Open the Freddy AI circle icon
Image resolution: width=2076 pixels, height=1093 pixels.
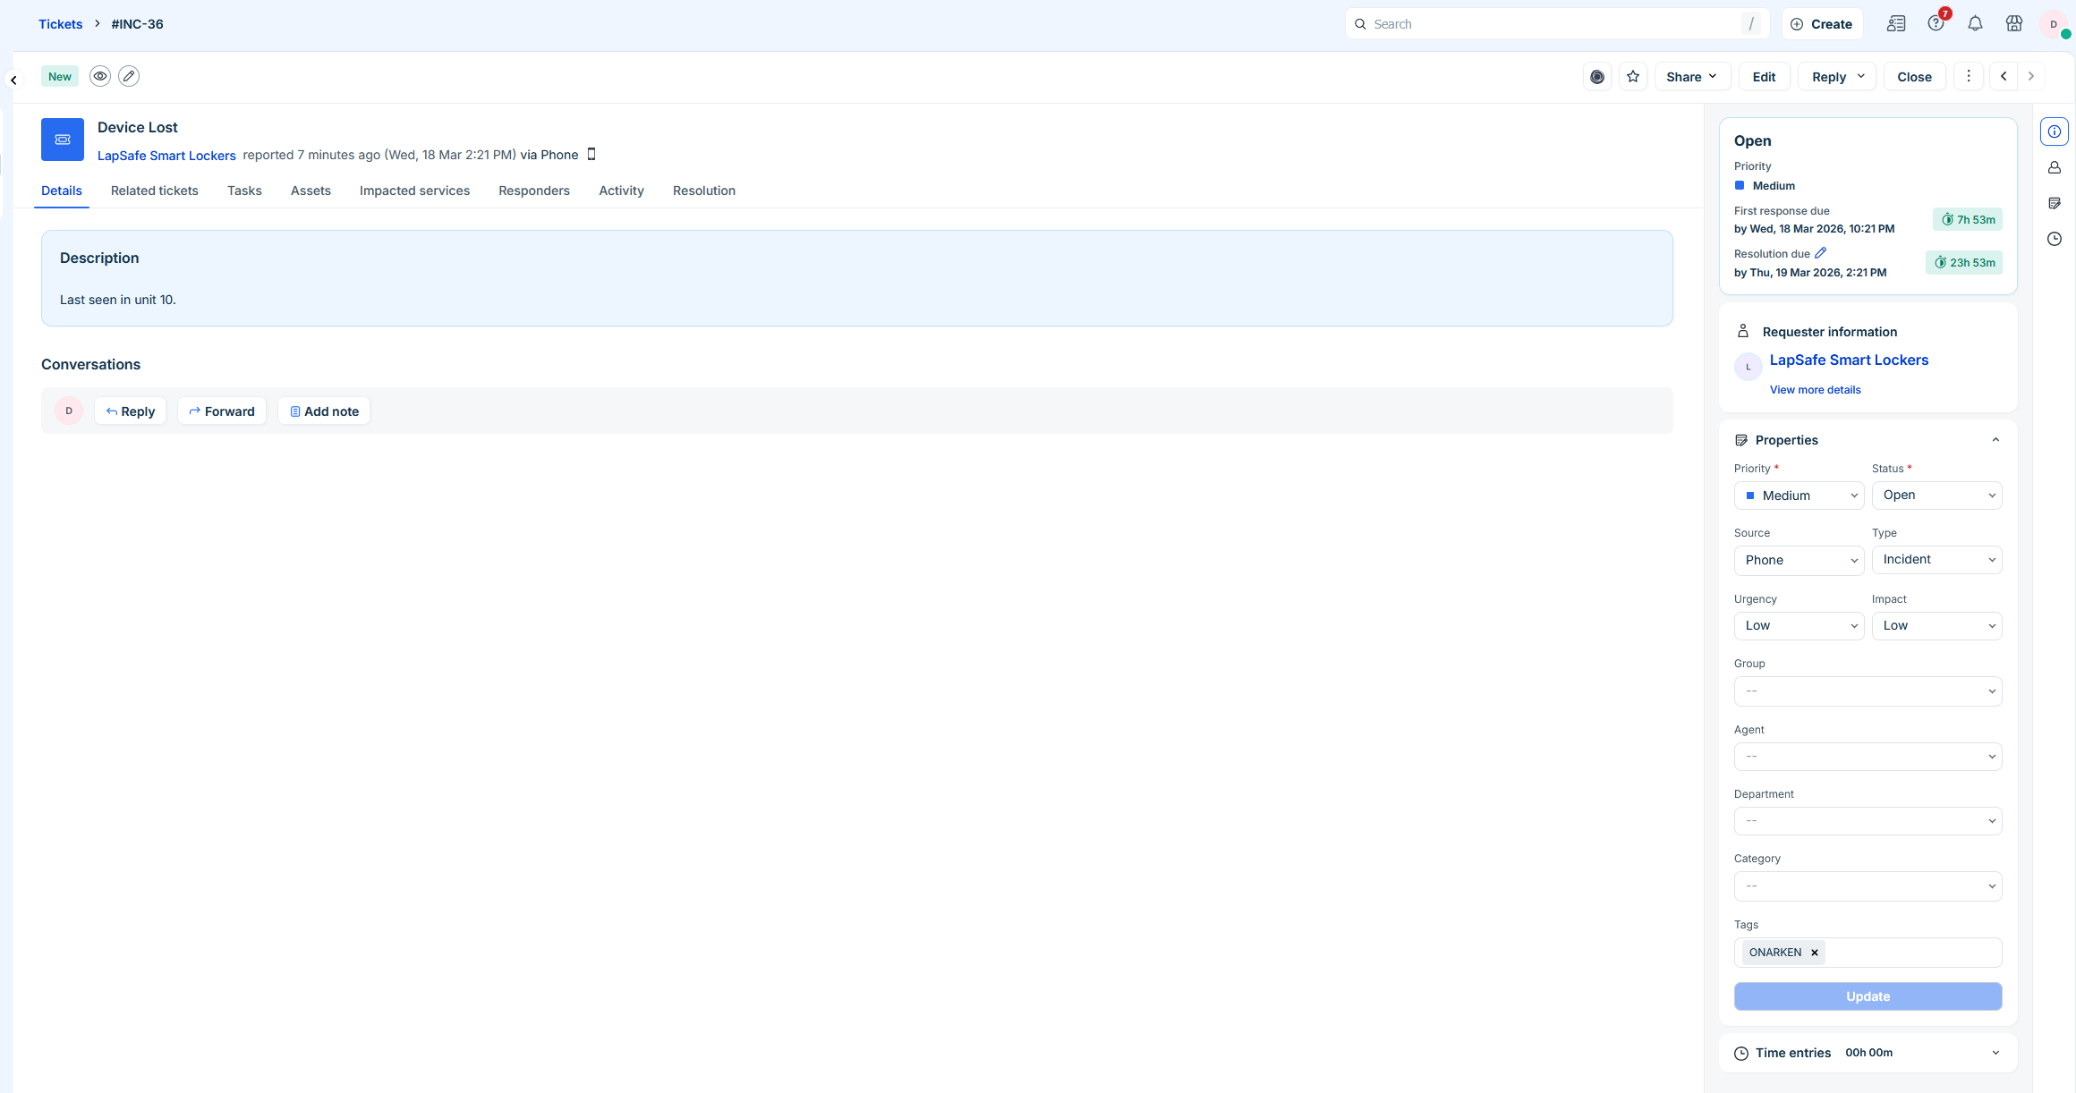click(x=1597, y=77)
